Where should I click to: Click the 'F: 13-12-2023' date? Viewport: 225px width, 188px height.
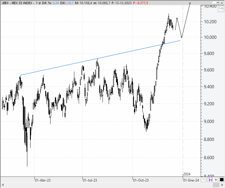121,3
